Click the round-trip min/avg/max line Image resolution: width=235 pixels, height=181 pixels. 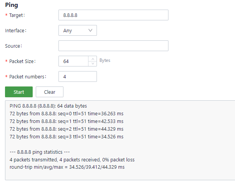(67, 167)
